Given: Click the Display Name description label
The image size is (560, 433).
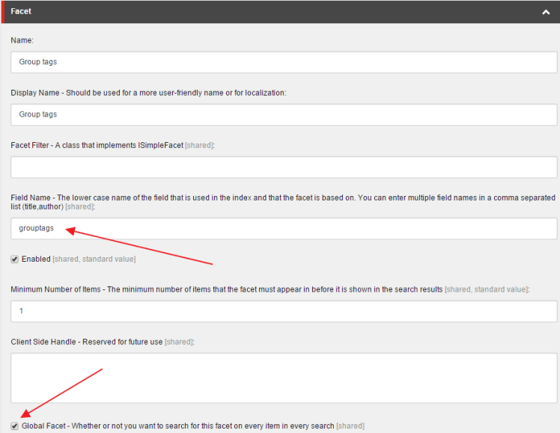Looking at the screenshot, I should pyautogui.click(x=148, y=93).
